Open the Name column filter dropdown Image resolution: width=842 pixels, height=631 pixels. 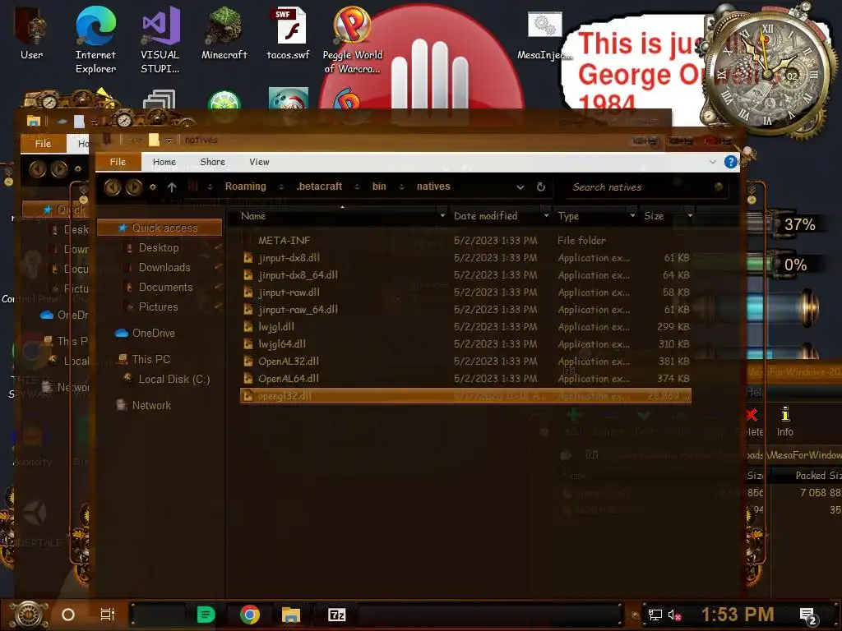[x=442, y=216]
